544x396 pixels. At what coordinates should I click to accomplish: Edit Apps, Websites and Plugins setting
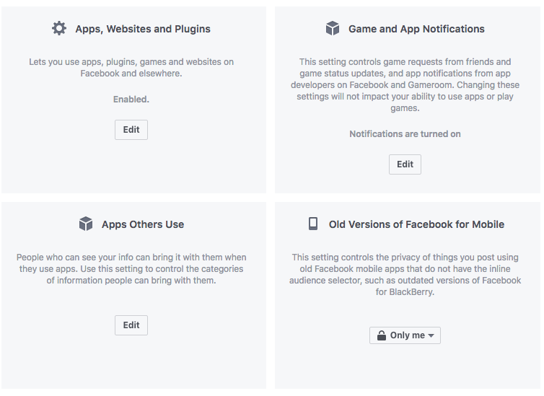pyautogui.click(x=131, y=130)
